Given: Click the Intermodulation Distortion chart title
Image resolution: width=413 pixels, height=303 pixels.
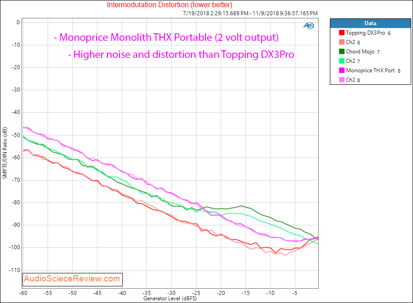Looking at the screenshot, I should (169, 5).
